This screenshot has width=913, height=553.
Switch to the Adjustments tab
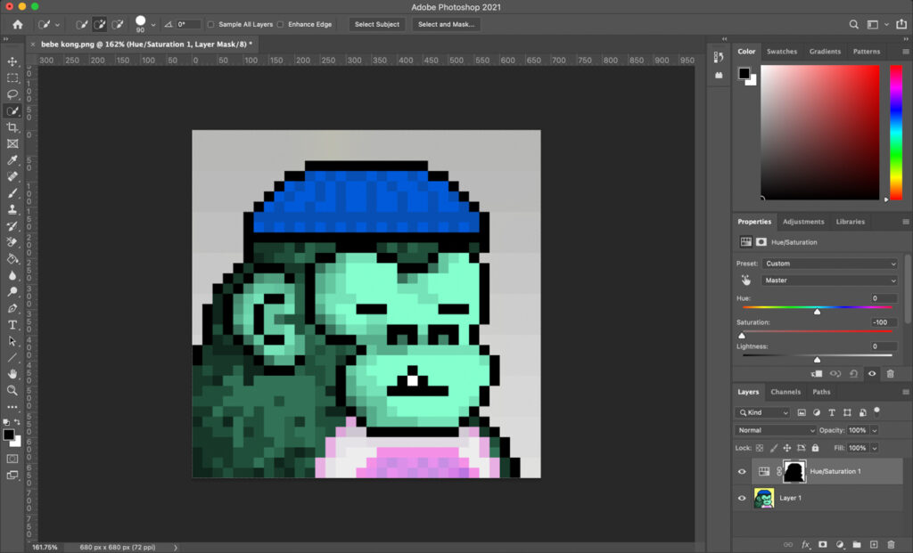(x=803, y=222)
